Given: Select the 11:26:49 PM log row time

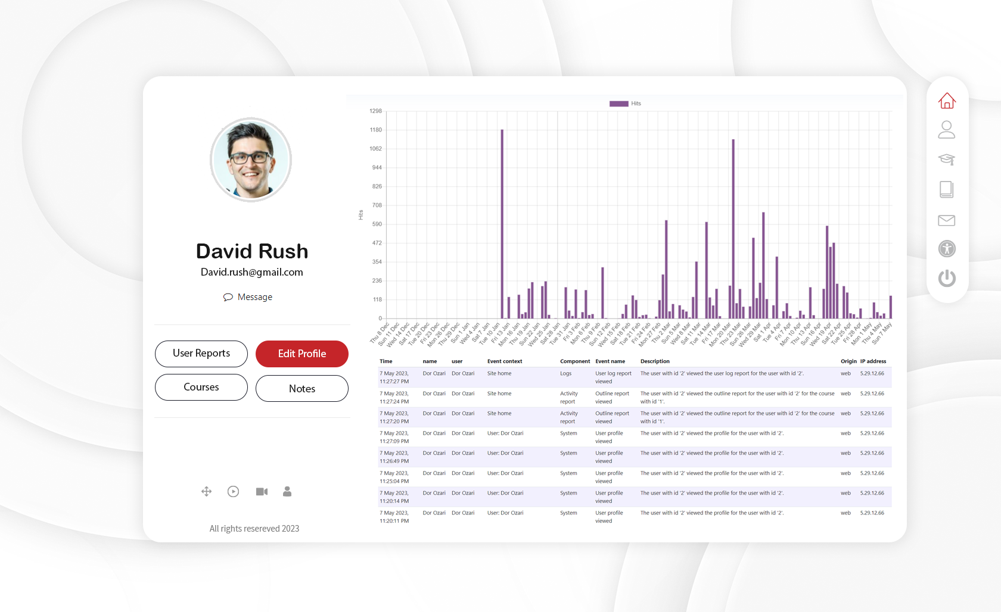Looking at the screenshot, I should 394,457.
